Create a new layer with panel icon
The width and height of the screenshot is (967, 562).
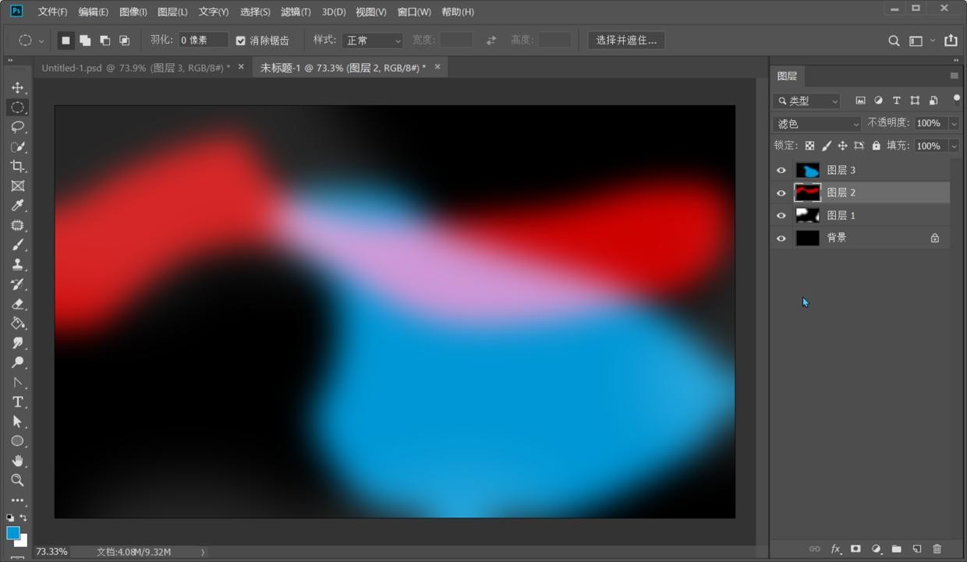[x=917, y=549]
